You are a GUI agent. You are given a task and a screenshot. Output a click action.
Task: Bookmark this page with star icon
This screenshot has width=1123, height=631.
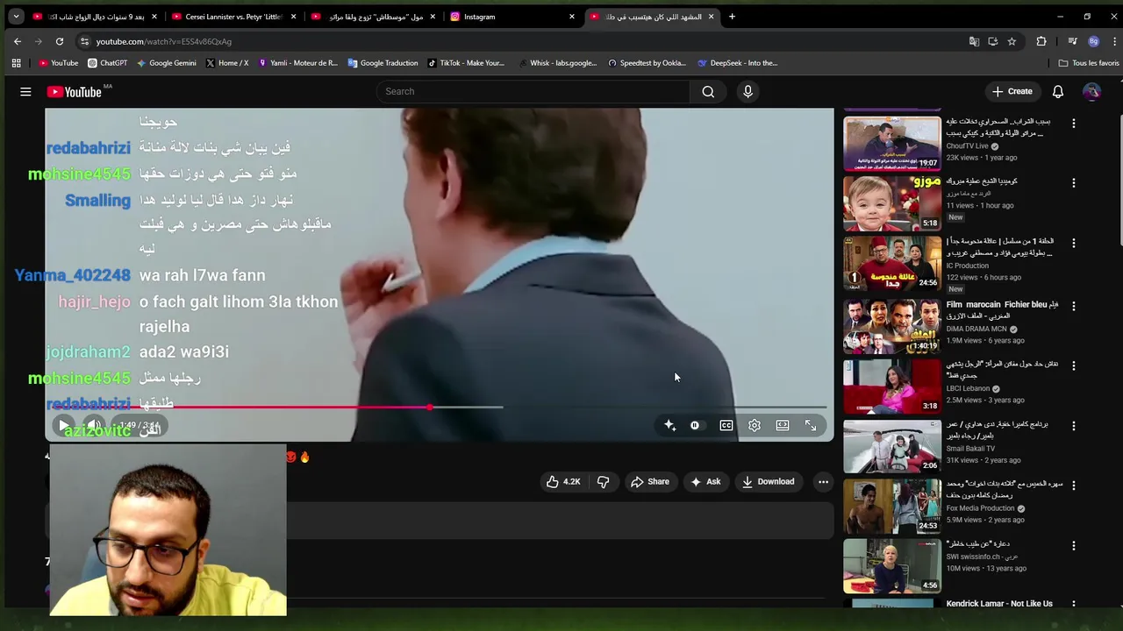tap(1012, 41)
